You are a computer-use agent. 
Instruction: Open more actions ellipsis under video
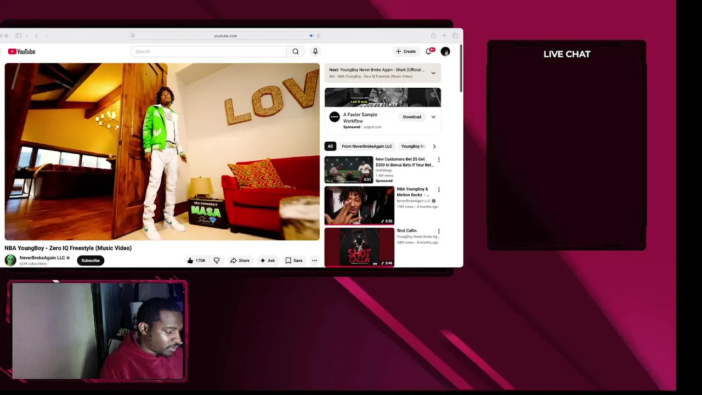point(314,261)
